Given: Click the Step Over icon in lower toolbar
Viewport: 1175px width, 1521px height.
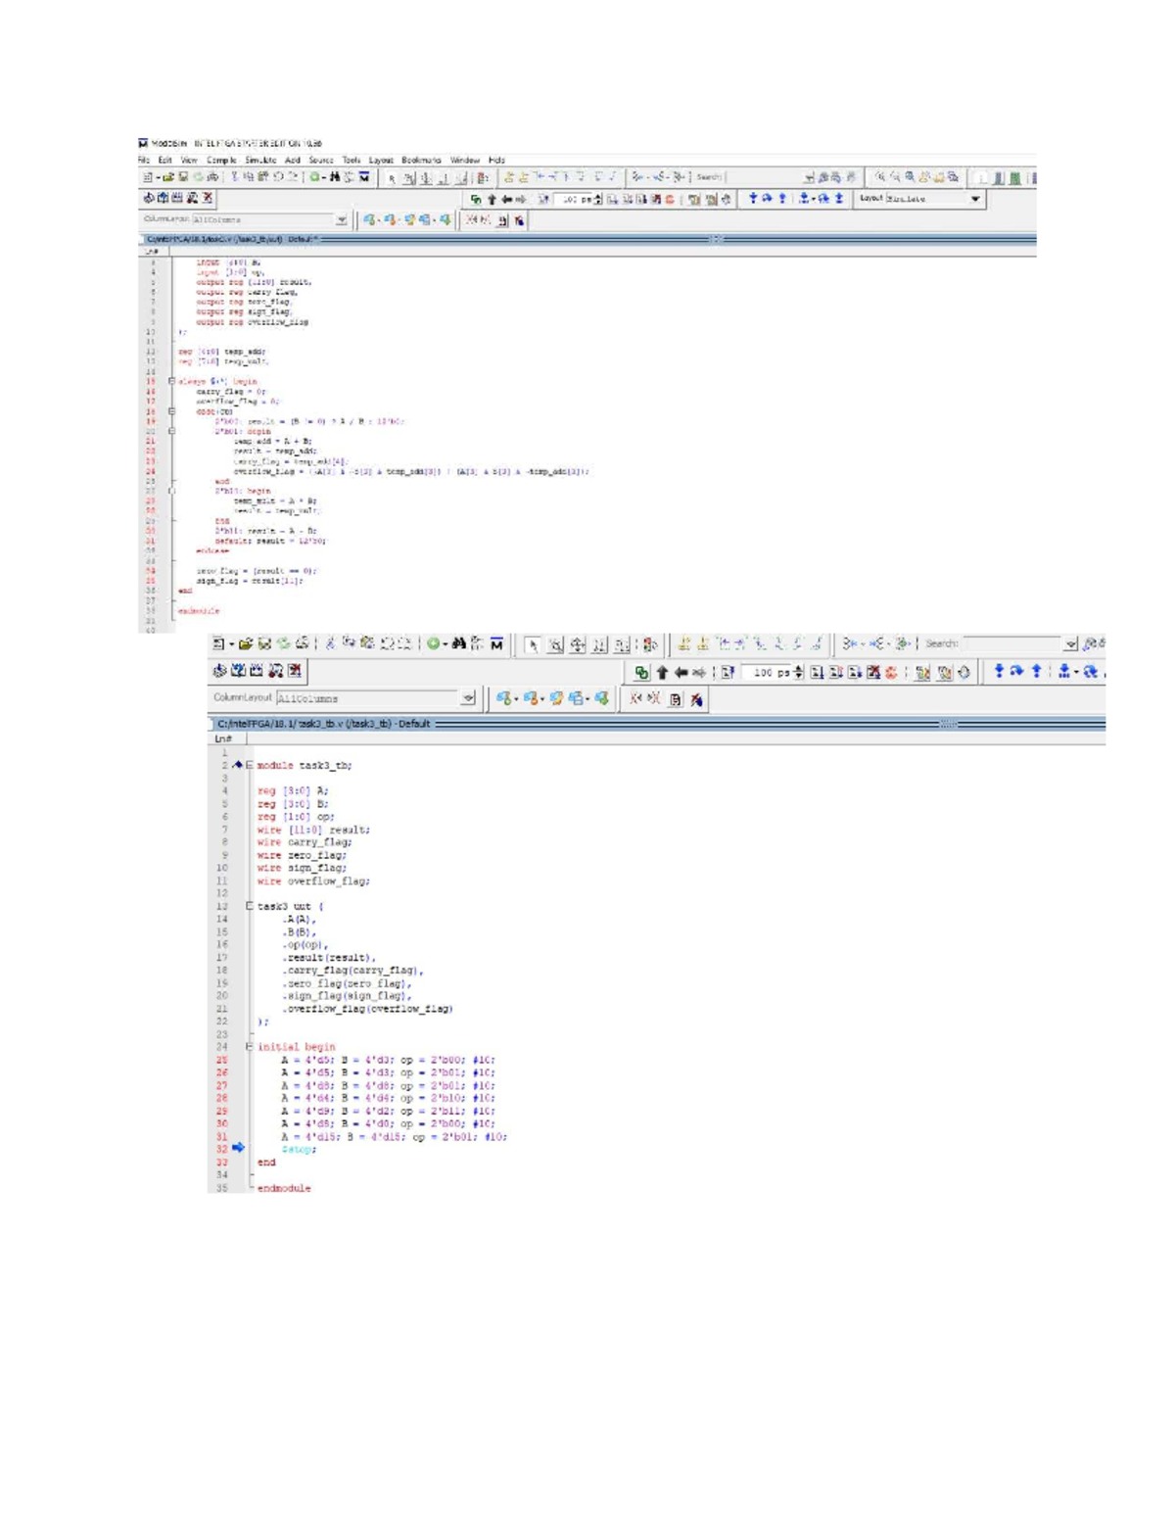Looking at the screenshot, I should [1016, 672].
